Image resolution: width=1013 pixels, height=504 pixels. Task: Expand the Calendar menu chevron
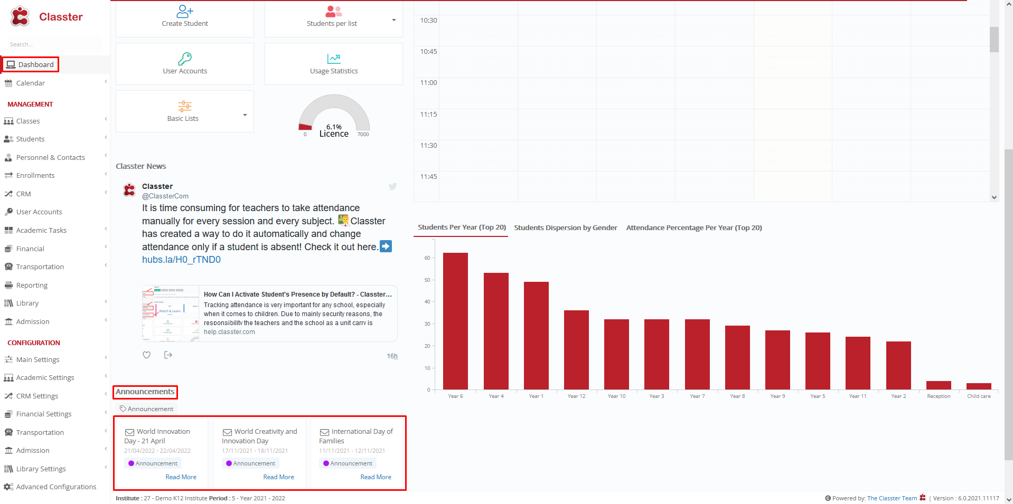pyautogui.click(x=106, y=81)
